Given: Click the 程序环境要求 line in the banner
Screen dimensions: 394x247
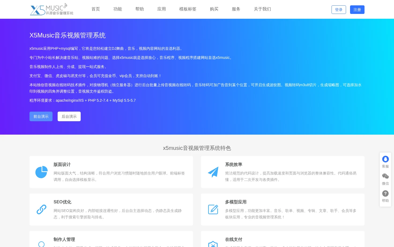Looking at the screenshot, I should coord(83,100).
